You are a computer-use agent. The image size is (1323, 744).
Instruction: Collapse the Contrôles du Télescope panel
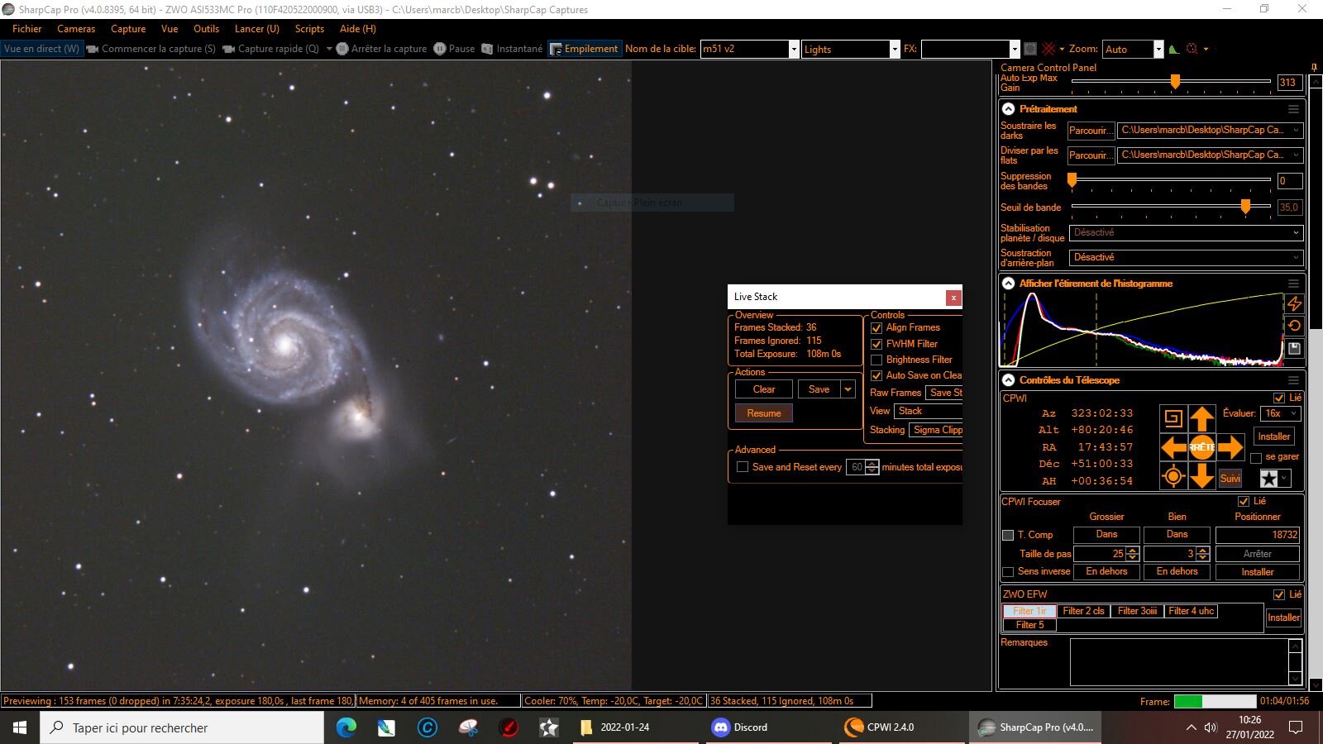pos(1009,380)
